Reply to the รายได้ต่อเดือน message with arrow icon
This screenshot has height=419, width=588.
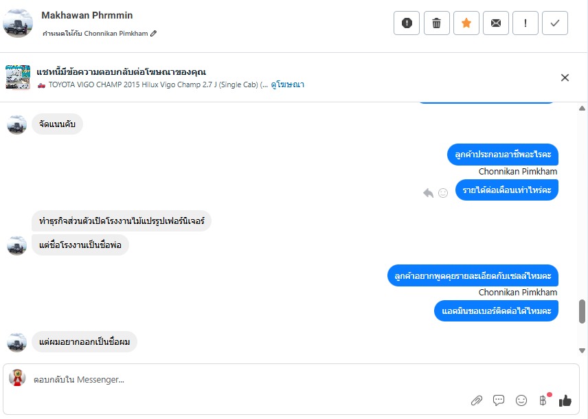pyautogui.click(x=428, y=193)
